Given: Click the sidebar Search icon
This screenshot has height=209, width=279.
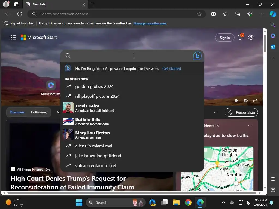Looking at the screenshot, I should click(272, 24).
